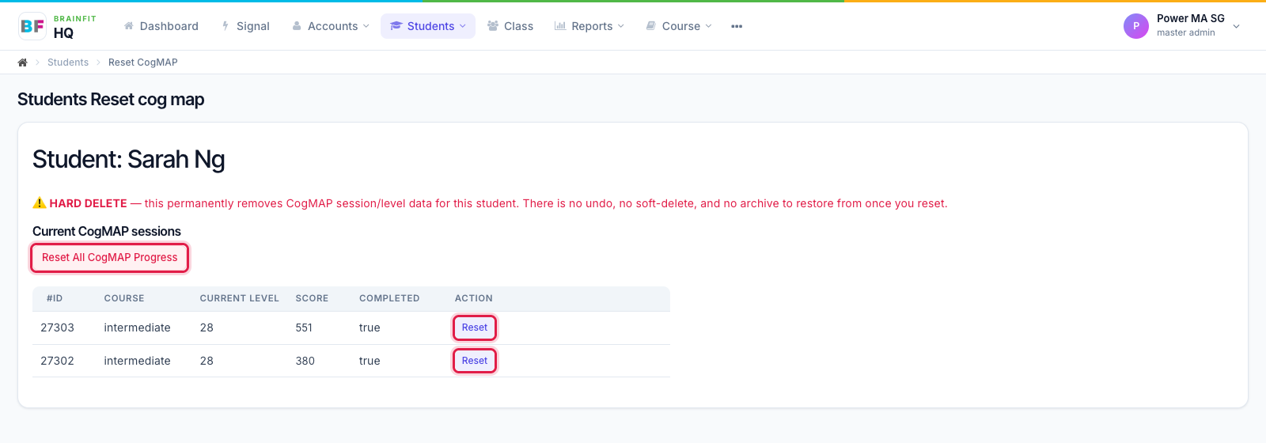The image size is (1266, 443).
Task: Go to the Class page
Action: point(510,26)
